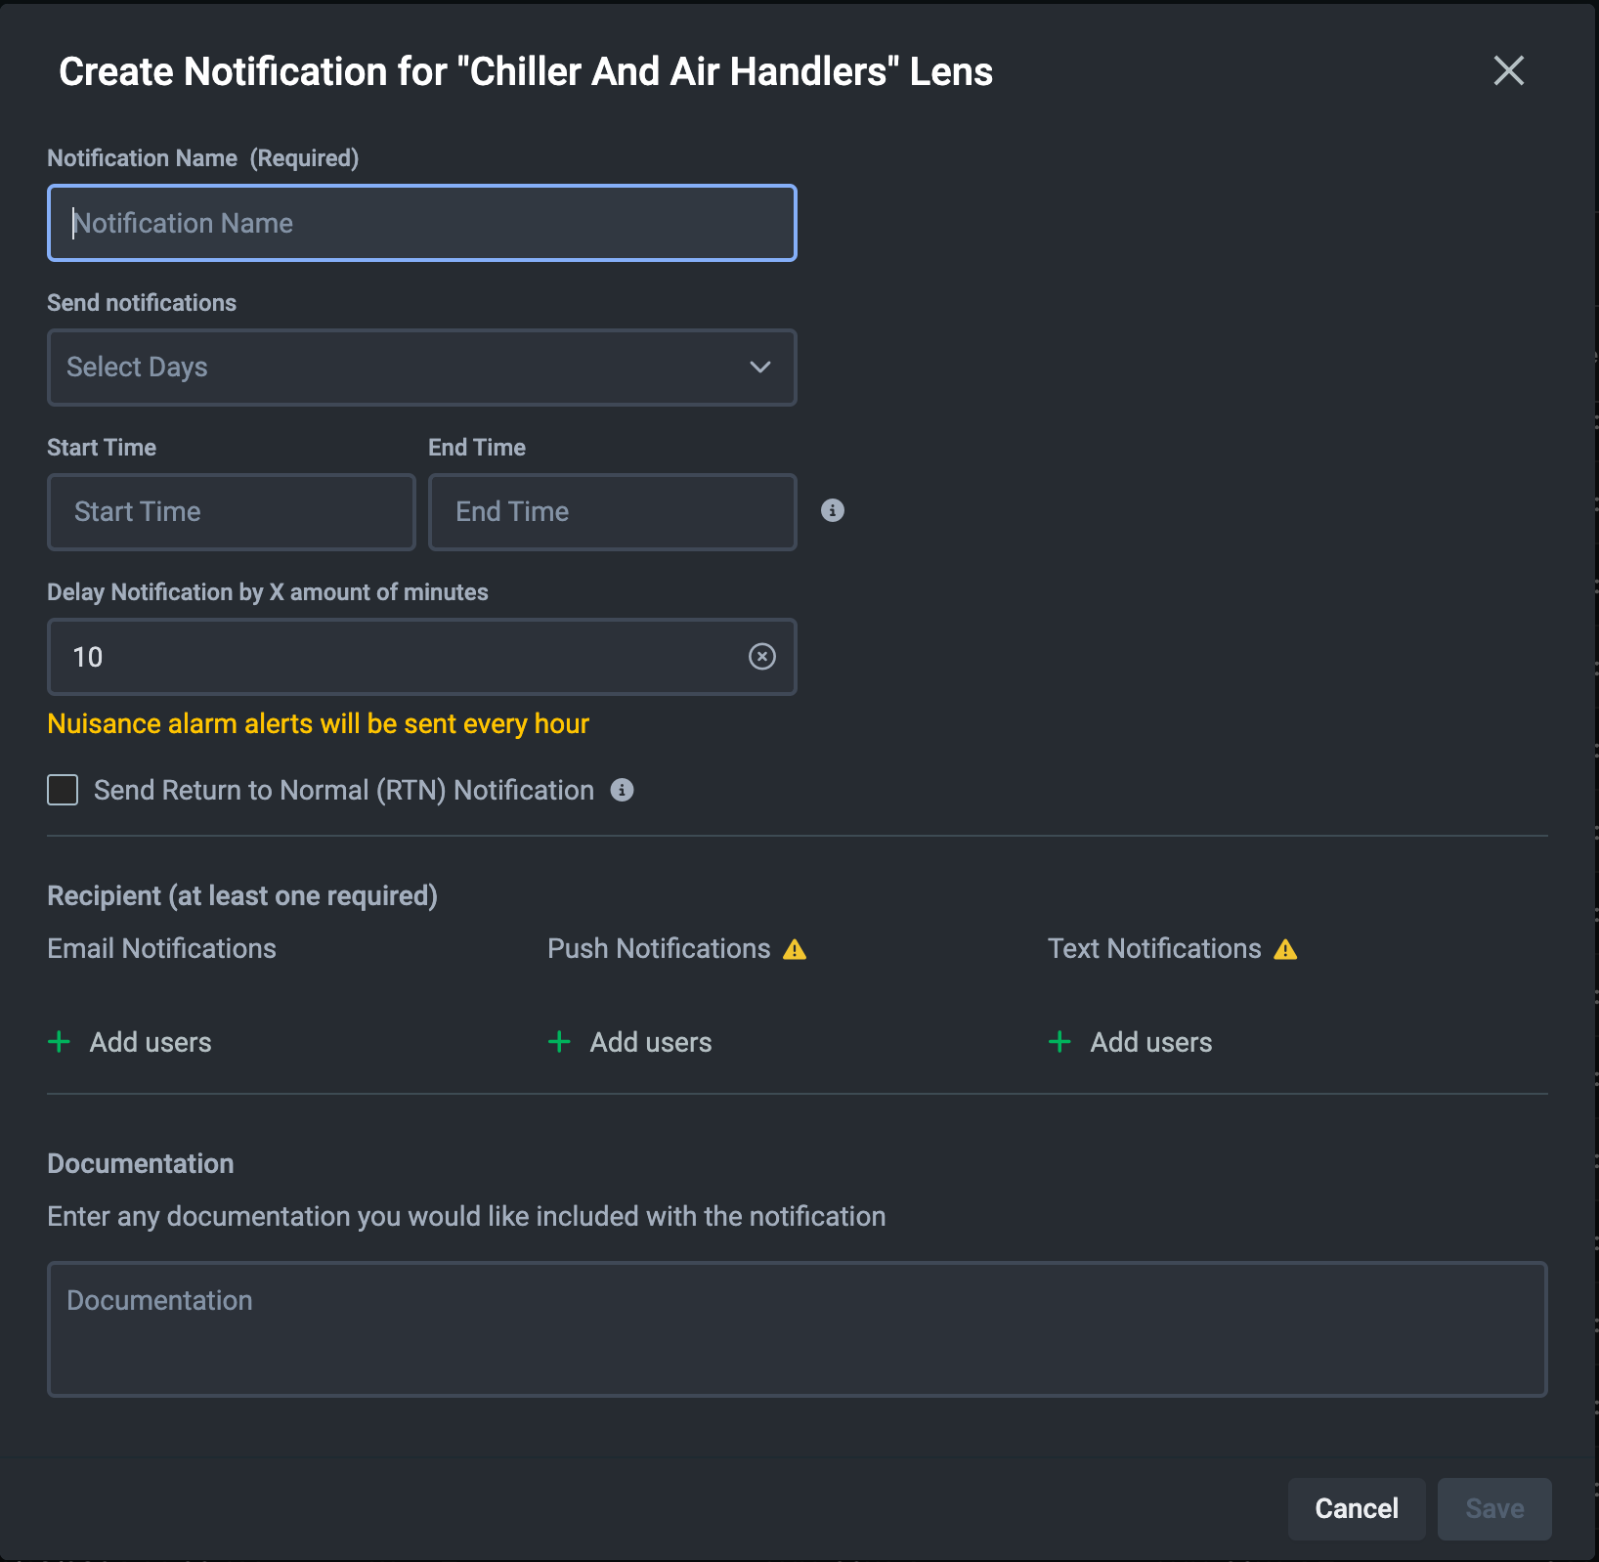This screenshot has height=1562, width=1599.
Task: Click the plus icon under Email Notifications
Action: (x=60, y=1042)
